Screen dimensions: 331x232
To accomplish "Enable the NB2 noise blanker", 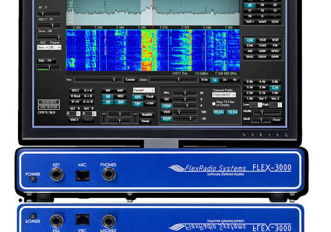I will pyautogui.click(x=120, y=96).
